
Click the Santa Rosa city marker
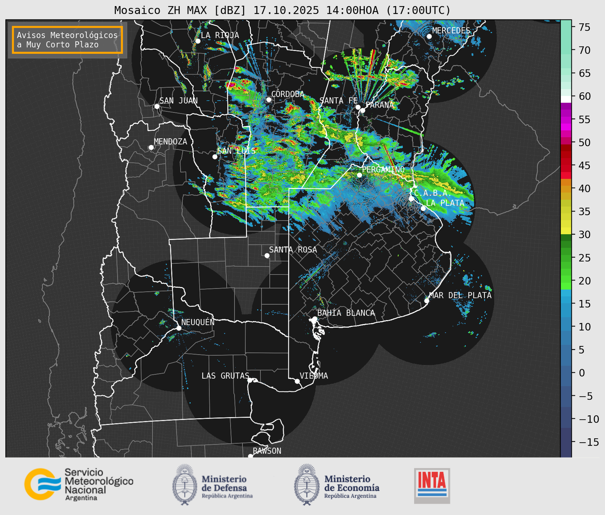pos(267,255)
